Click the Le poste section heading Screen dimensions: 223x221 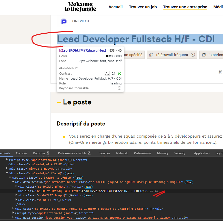pyautogui.click(x=77, y=102)
